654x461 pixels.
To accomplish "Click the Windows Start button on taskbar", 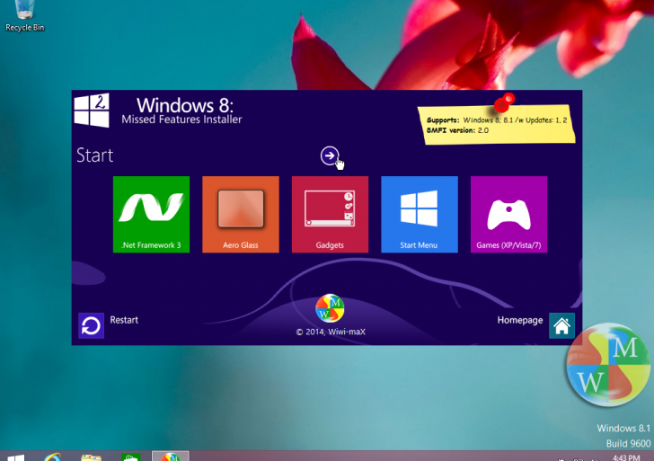I will point(15,457).
